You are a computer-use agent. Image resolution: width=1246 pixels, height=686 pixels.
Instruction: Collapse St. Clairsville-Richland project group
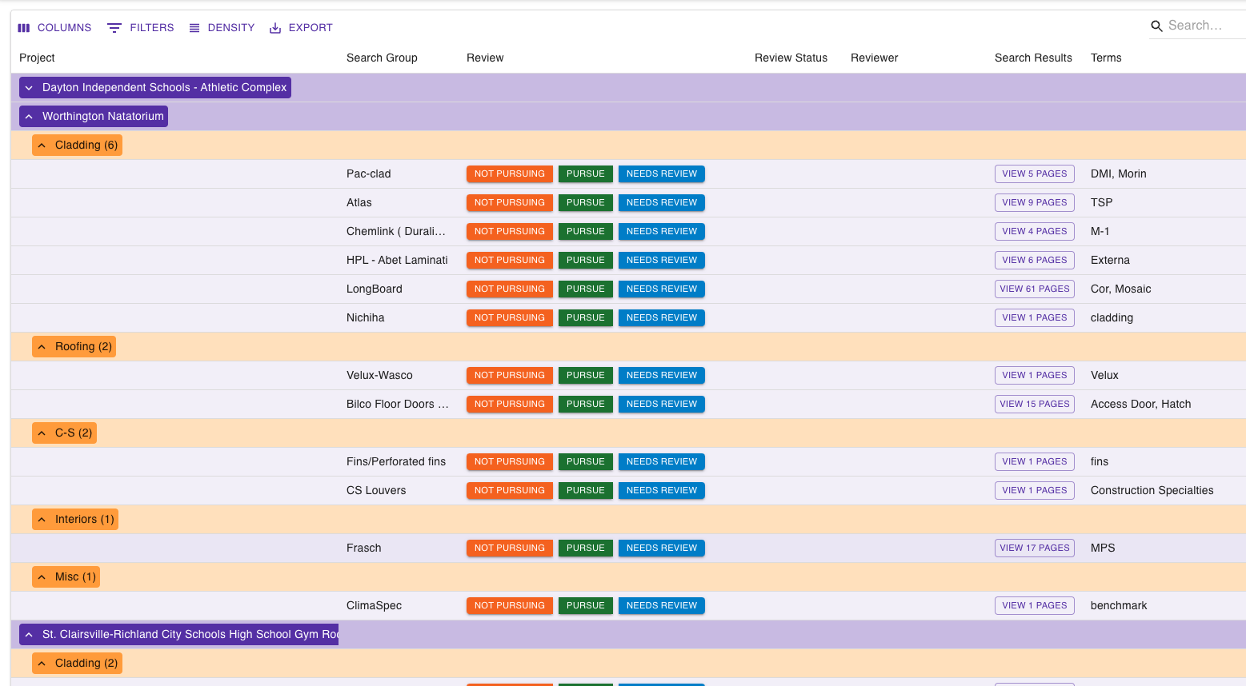pos(29,635)
